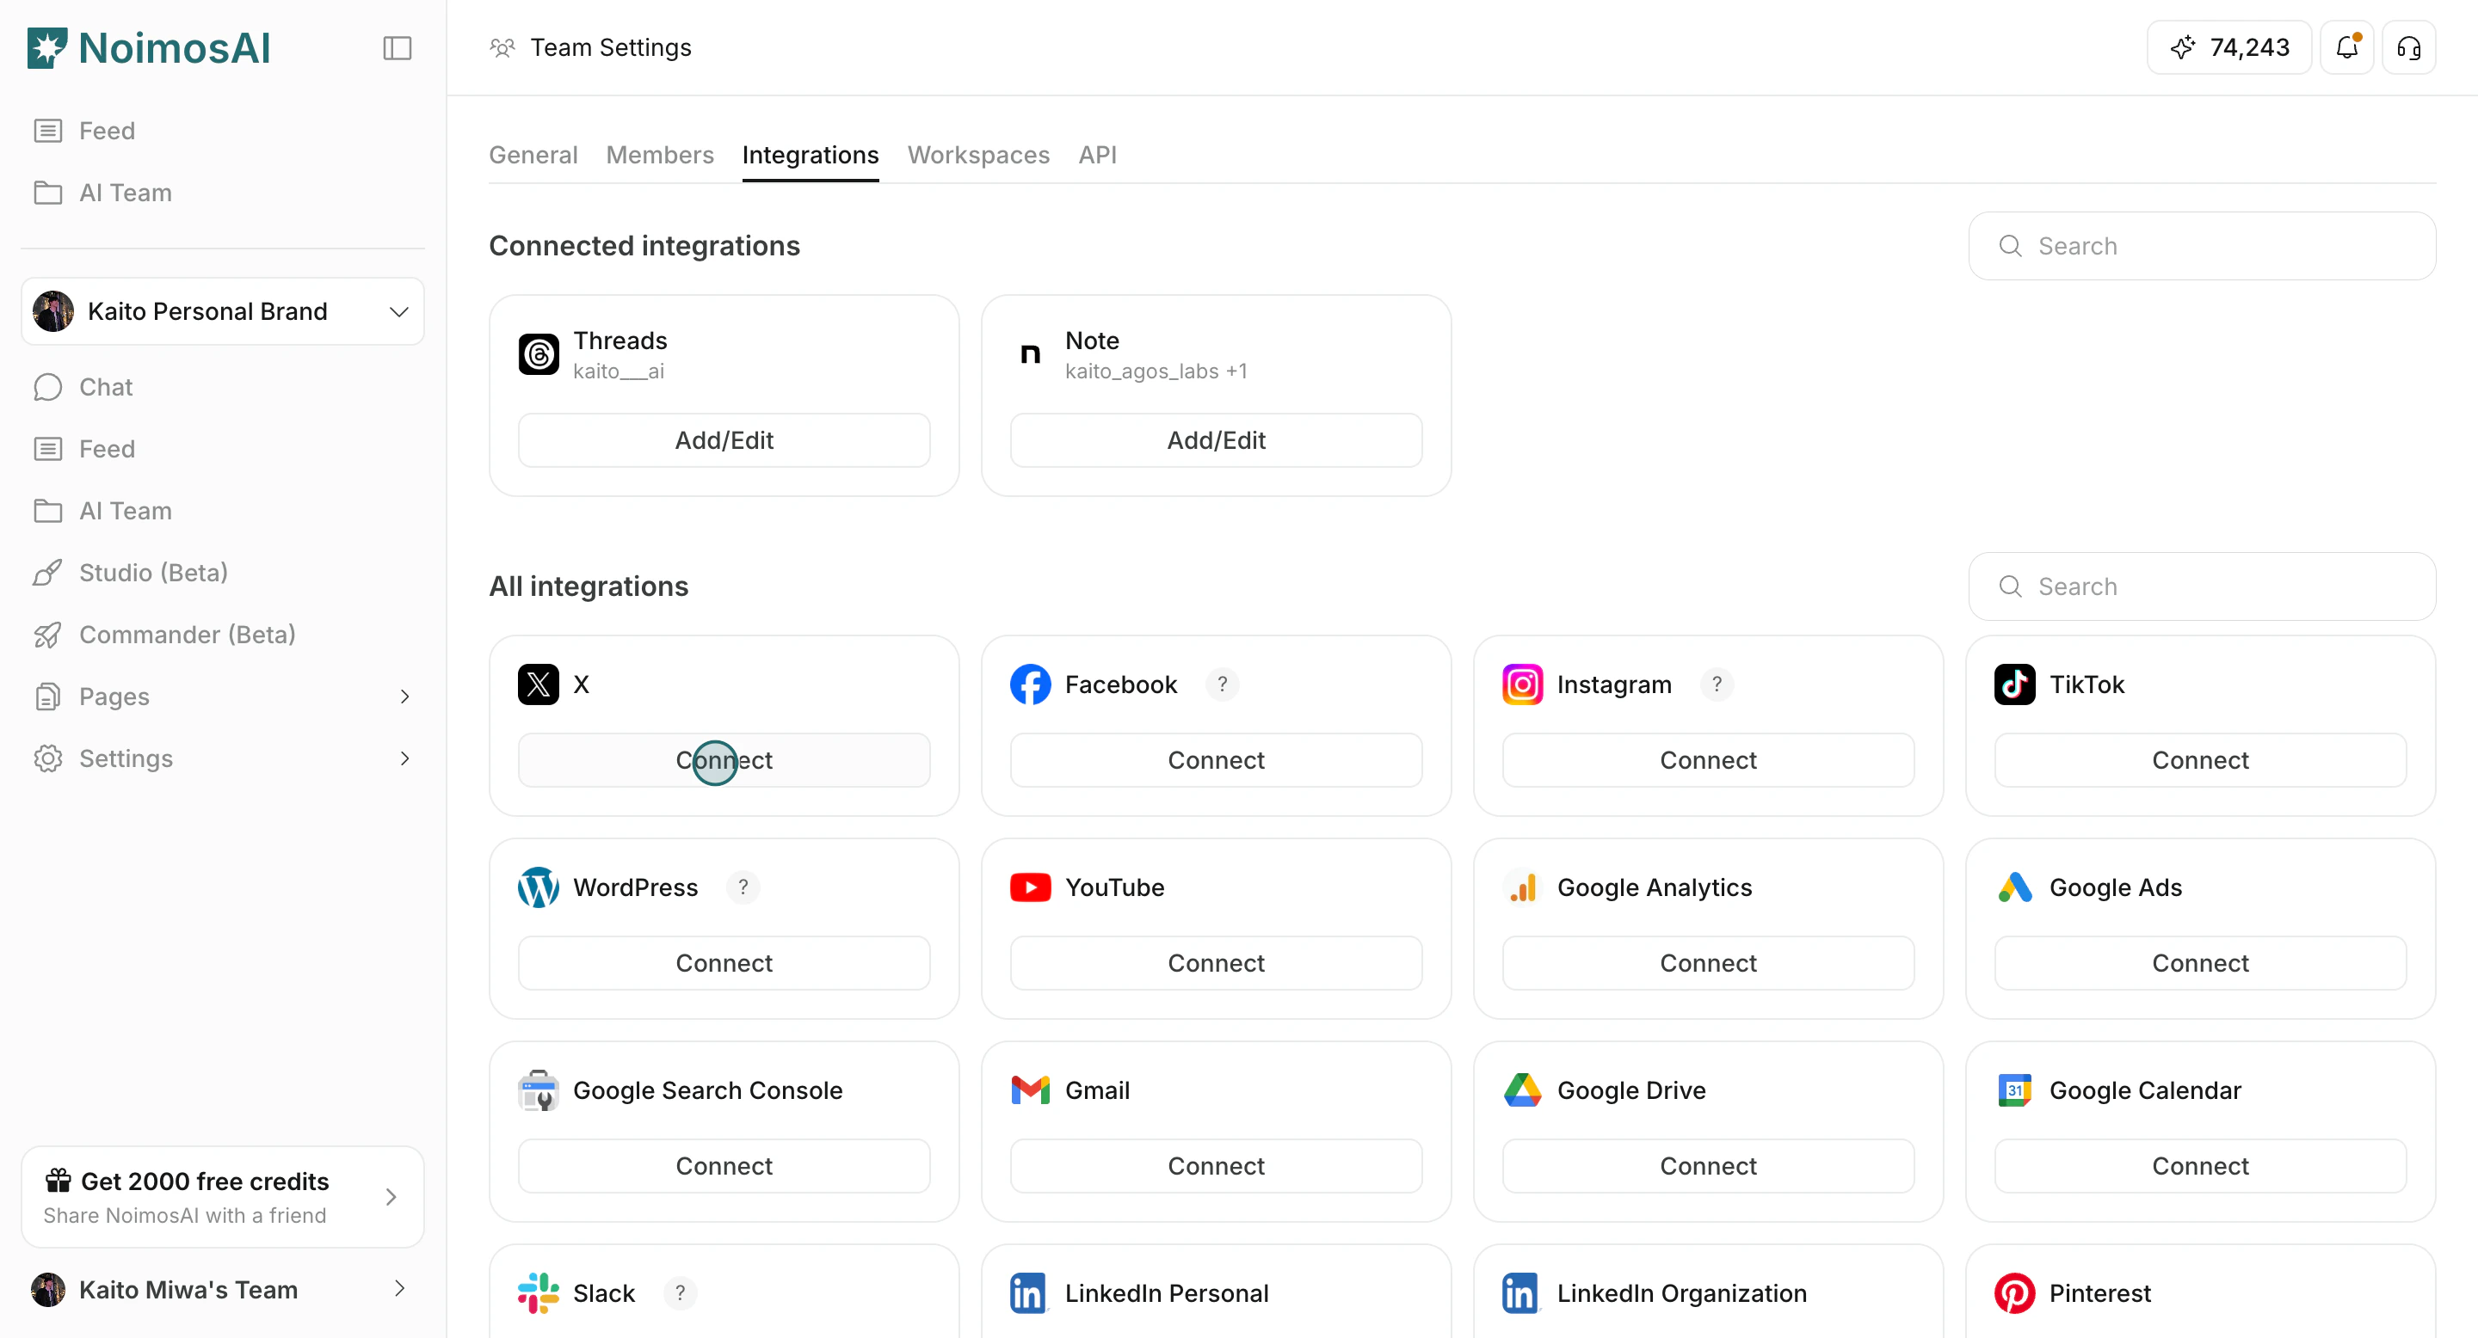The width and height of the screenshot is (2478, 1338).
Task: Click the Connected integrations search field
Action: (x=2203, y=245)
